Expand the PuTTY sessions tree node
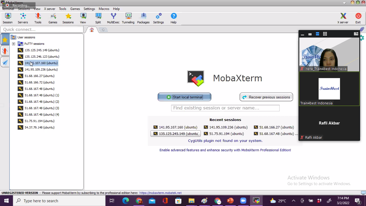The image size is (366, 206). coord(14,44)
